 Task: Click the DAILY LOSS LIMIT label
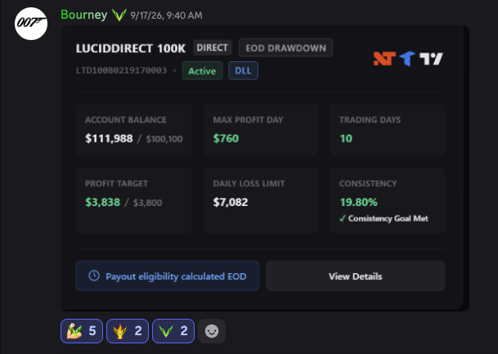249,183
